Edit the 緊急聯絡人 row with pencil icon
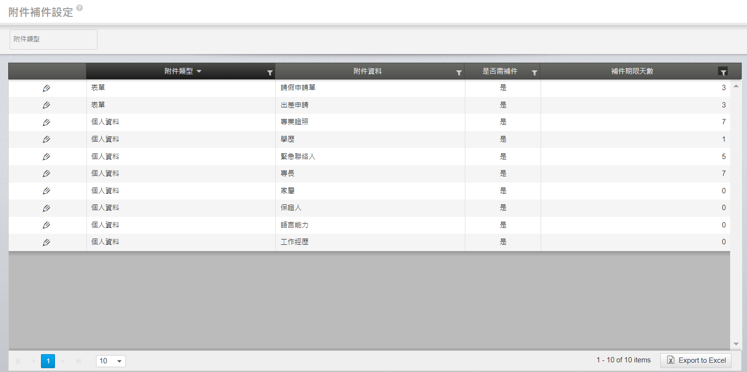The image size is (747, 372). tap(46, 157)
